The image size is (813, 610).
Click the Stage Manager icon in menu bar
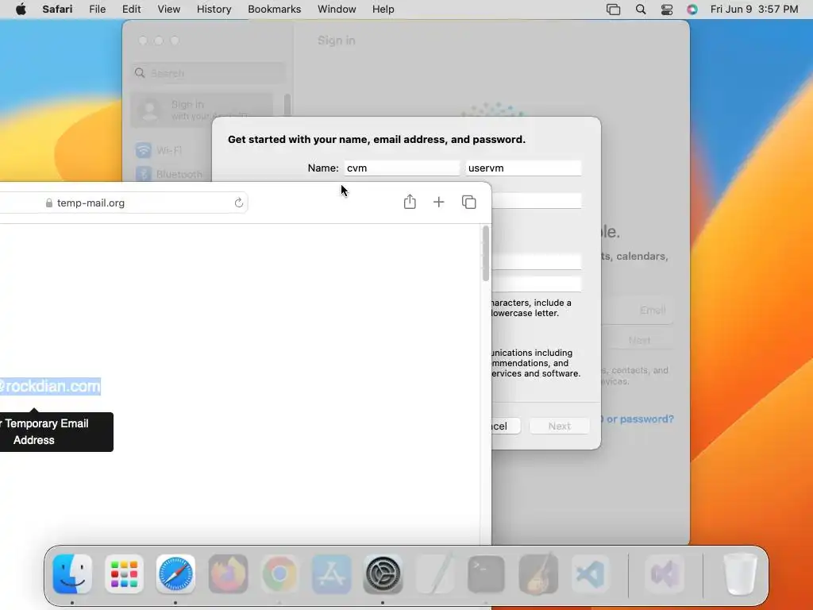(613, 10)
